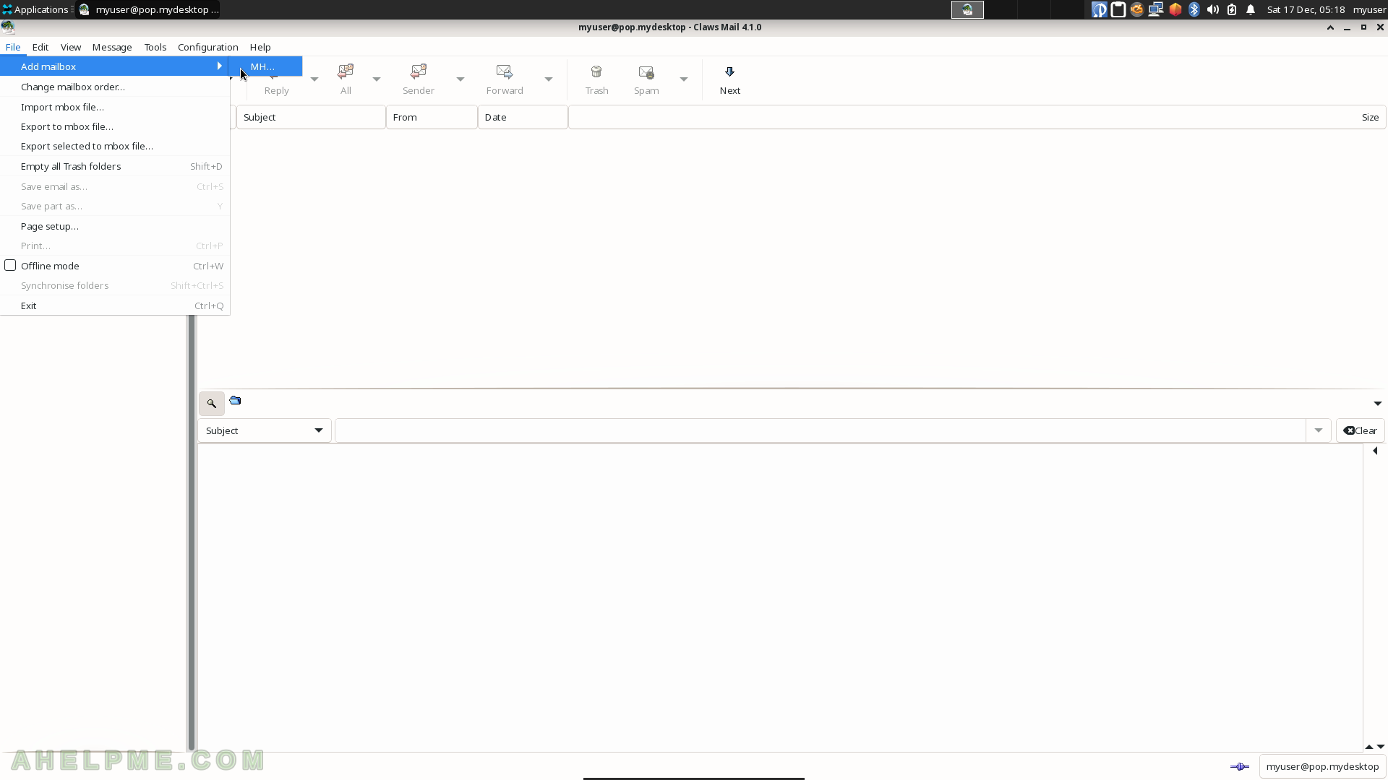Click the clipboard manager tray icon
Viewport: 1388px width, 780px height.
coord(1118,9)
